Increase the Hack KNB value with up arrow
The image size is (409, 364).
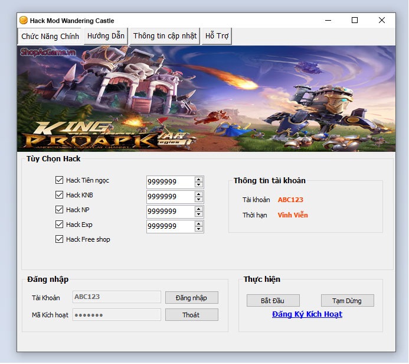[199, 194]
